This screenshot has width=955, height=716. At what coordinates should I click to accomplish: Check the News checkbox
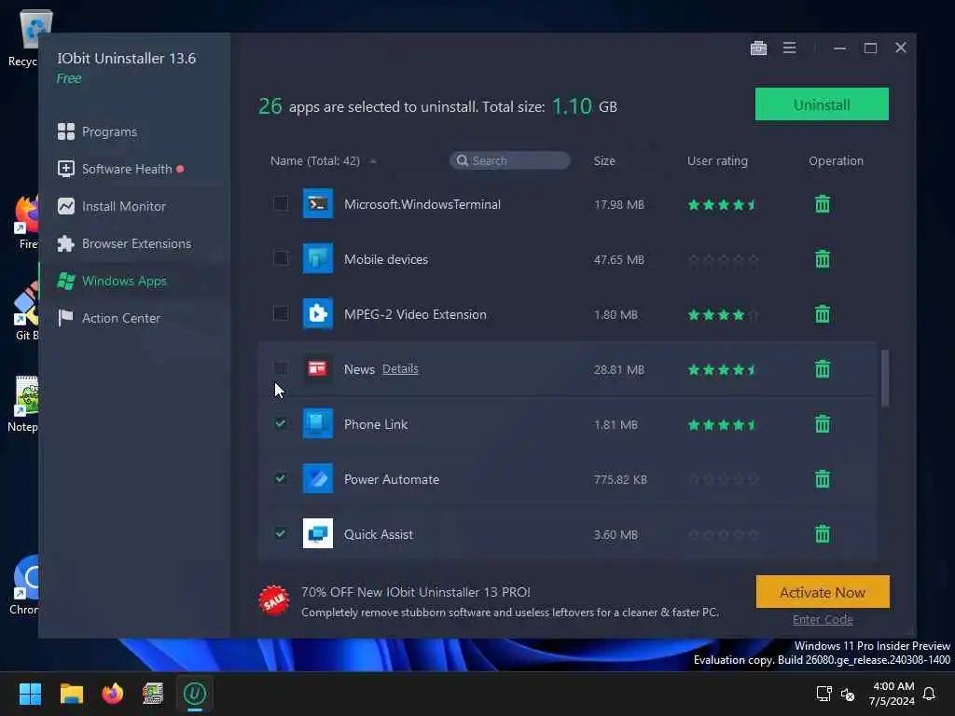pyautogui.click(x=281, y=367)
